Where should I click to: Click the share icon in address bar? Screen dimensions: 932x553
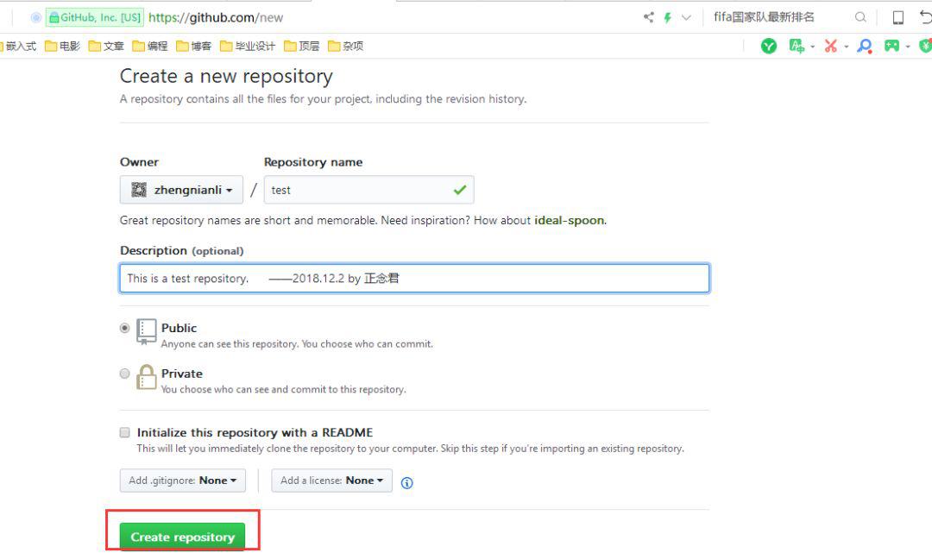pos(648,17)
